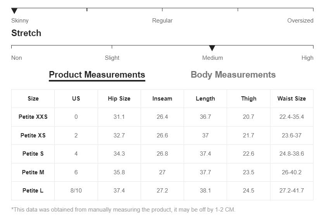
Task: Click the Hip Size column header
Action: click(119, 99)
